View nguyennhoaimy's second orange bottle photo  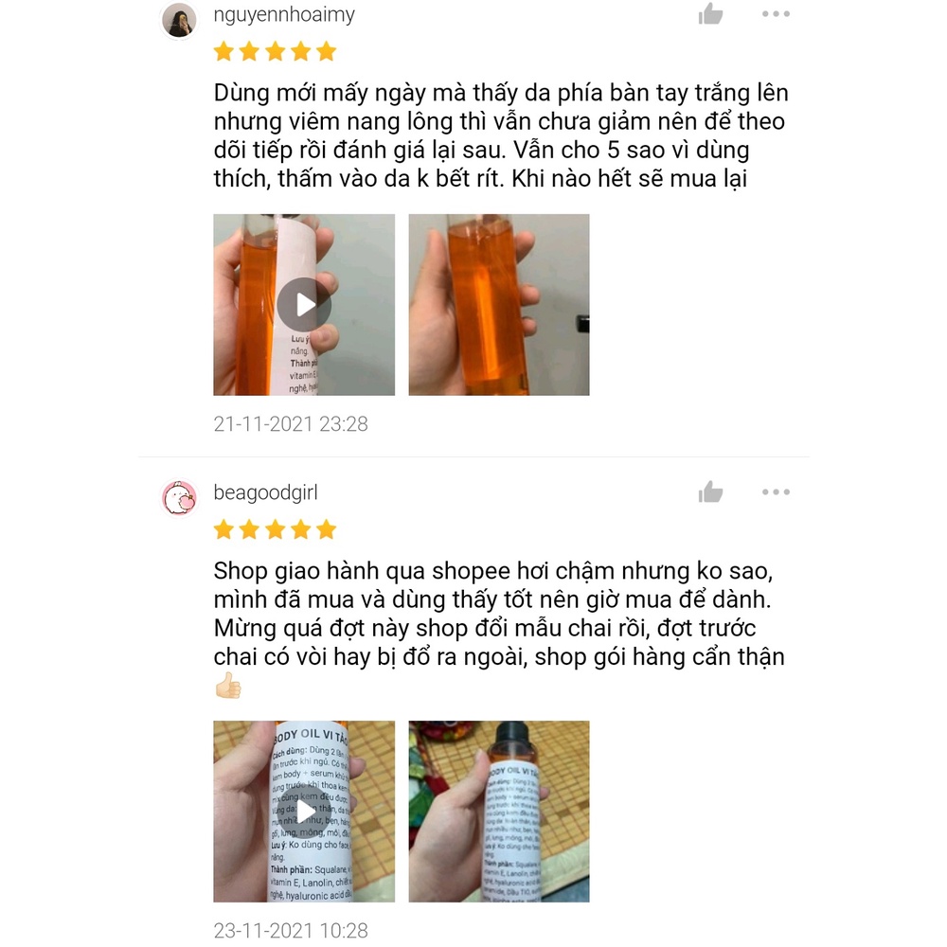tap(499, 304)
